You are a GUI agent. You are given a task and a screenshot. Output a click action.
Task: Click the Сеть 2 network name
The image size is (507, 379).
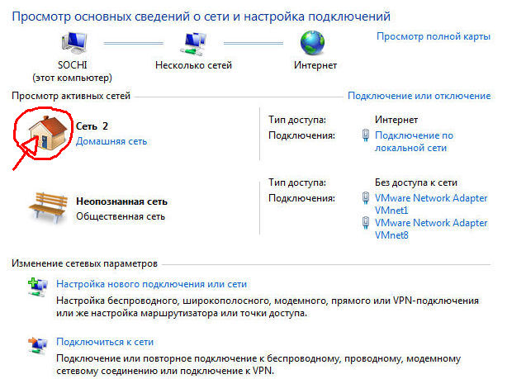(x=92, y=126)
